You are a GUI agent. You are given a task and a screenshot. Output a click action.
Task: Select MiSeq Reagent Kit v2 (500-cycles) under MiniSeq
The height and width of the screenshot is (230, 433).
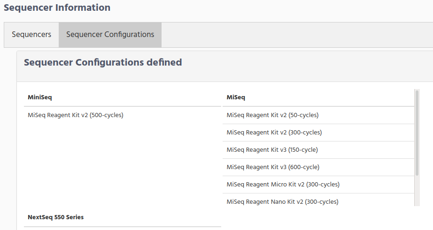point(76,115)
